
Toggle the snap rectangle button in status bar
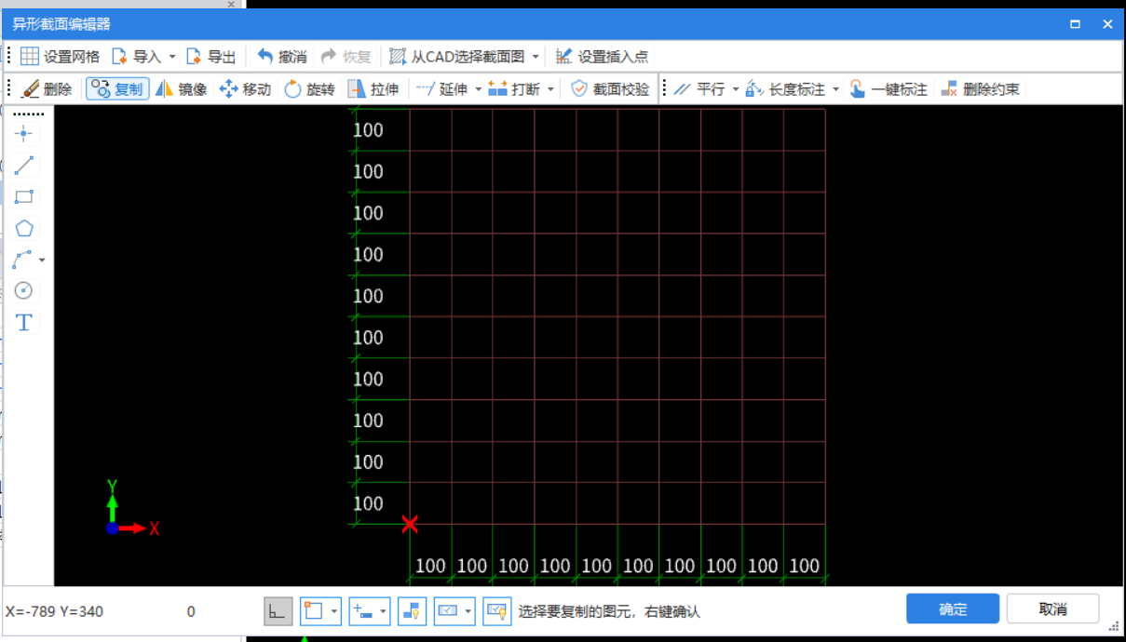314,611
